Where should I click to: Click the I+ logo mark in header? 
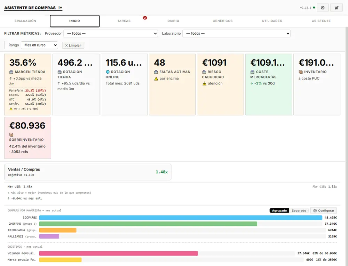pos(60,8)
